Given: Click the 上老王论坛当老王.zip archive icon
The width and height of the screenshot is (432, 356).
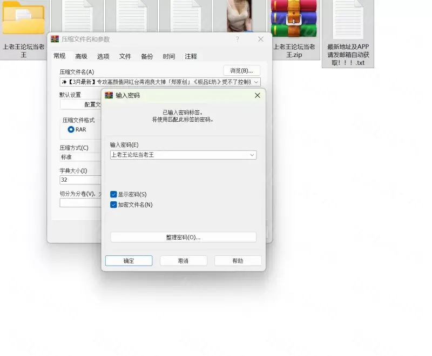Looking at the screenshot, I should pyautogui.click(x=294, y=19).
